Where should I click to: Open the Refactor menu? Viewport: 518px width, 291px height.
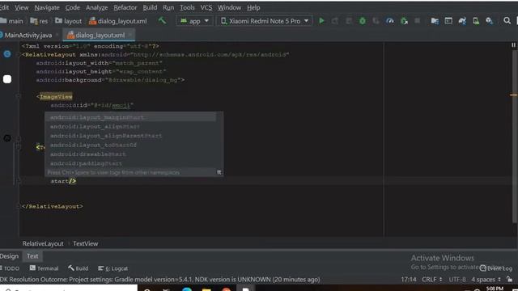click(125, 7)
